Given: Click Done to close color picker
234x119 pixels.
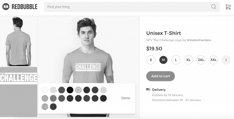Looking at the screenshot, I should 126,98.
